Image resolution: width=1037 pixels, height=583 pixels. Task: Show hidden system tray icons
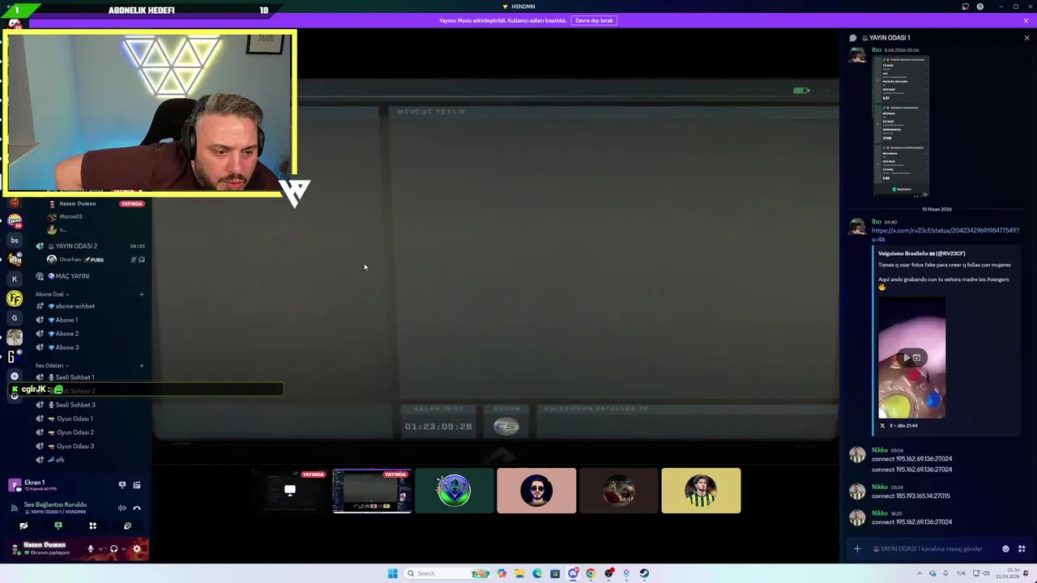(920, 573)
